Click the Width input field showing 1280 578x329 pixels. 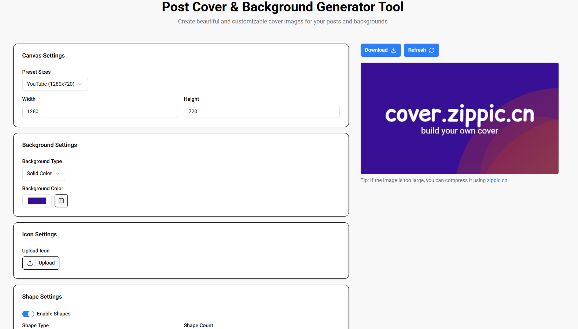pyautogui.click(x=100, y=111)
